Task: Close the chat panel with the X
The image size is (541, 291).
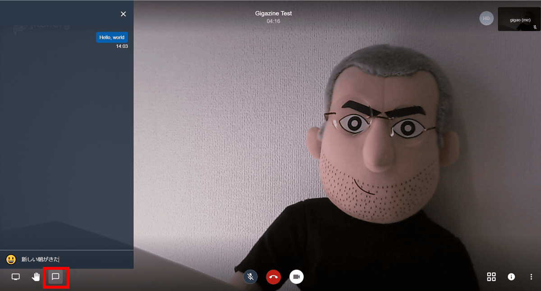Action: 123,14
